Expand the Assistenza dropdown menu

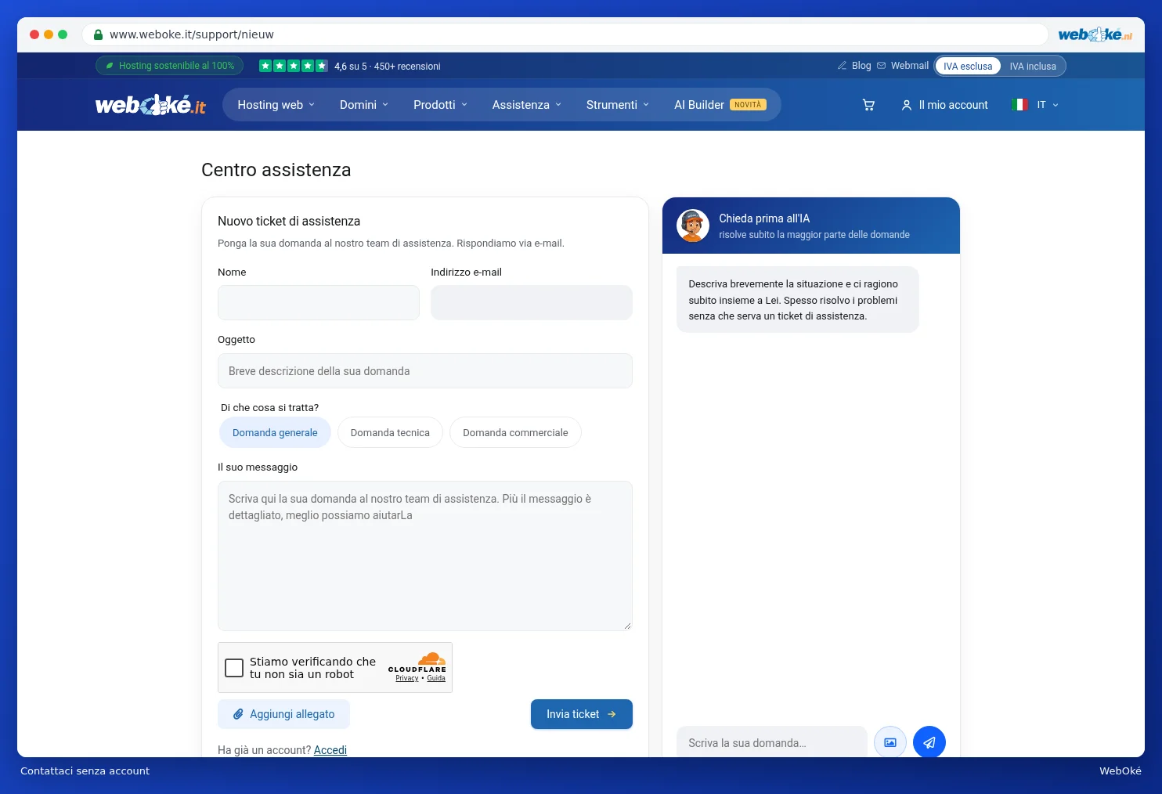[x=527, y=105]
